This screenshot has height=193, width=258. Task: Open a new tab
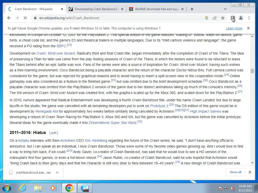click(x=192, y=9)
